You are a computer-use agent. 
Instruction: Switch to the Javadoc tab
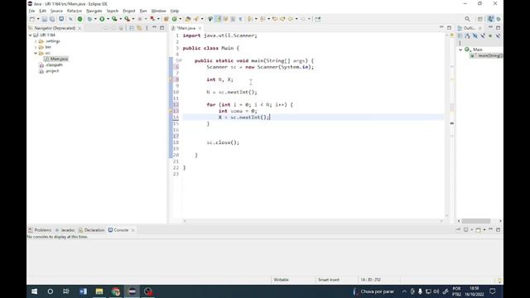[65, 230]
